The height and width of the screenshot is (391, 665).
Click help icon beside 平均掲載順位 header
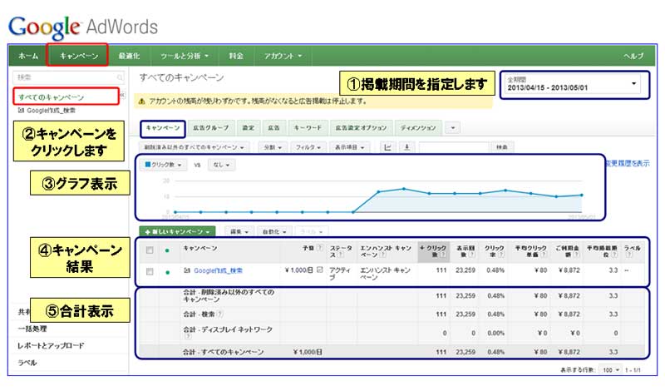(x=614, y=255)
